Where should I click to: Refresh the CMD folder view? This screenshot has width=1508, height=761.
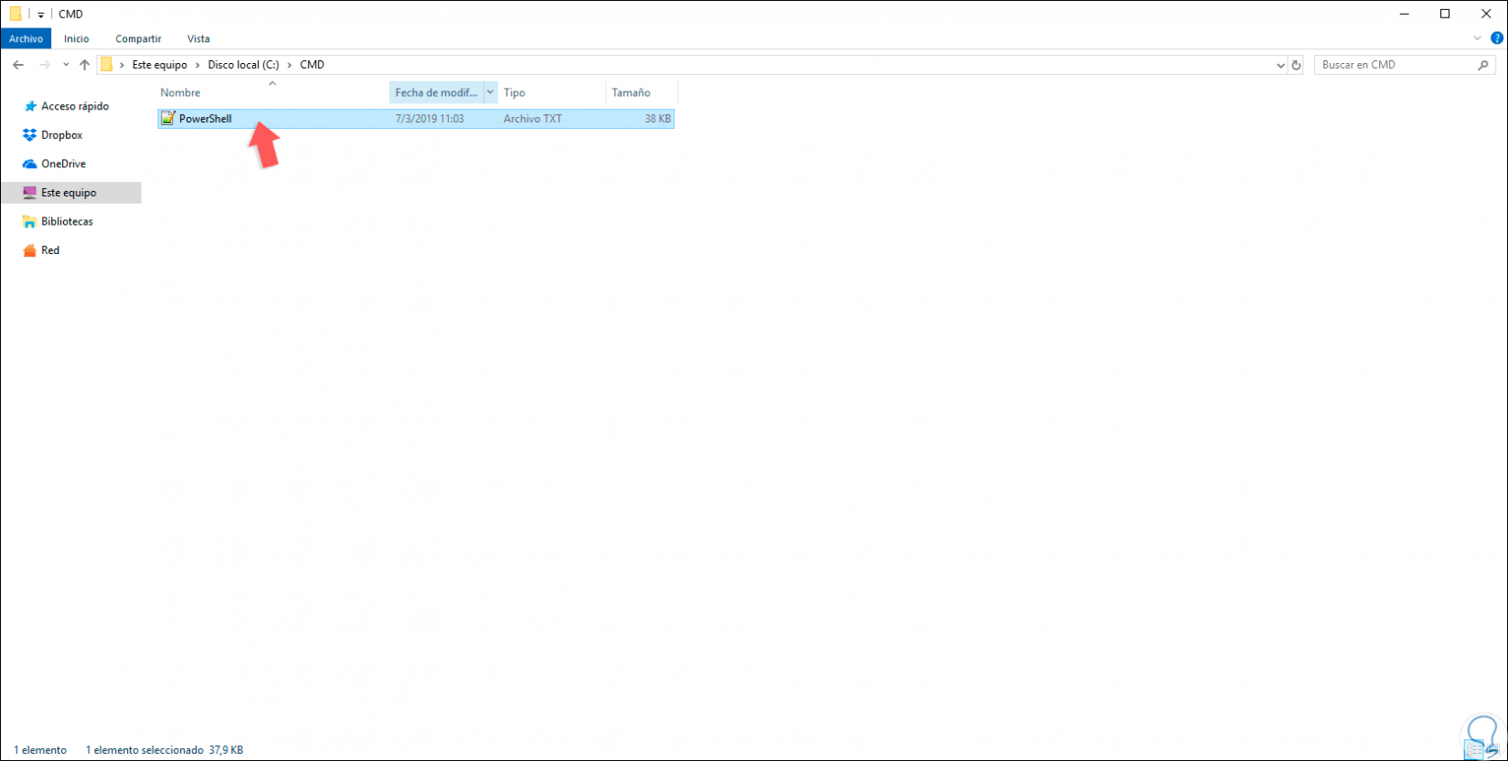pyautogui.click(x=1296, y=65)
